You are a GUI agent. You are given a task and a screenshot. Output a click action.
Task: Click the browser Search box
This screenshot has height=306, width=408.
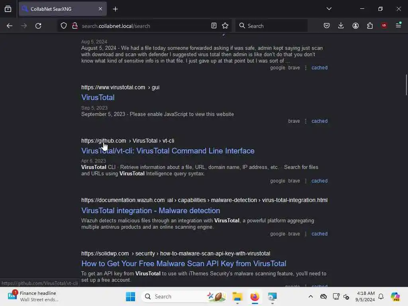(x=271, y=26)
